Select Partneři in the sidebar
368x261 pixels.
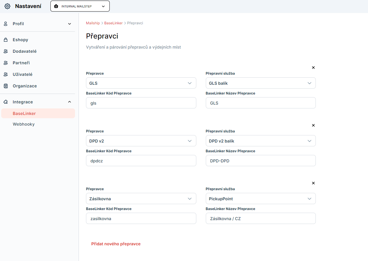pos(21,63)
